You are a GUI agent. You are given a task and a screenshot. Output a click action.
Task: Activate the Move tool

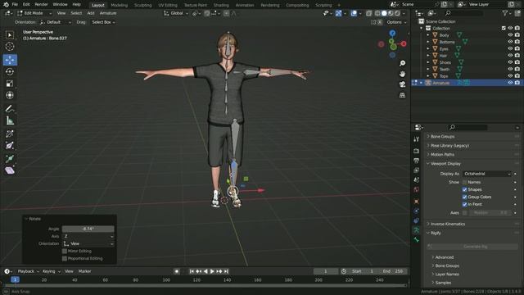click(10, 60)
